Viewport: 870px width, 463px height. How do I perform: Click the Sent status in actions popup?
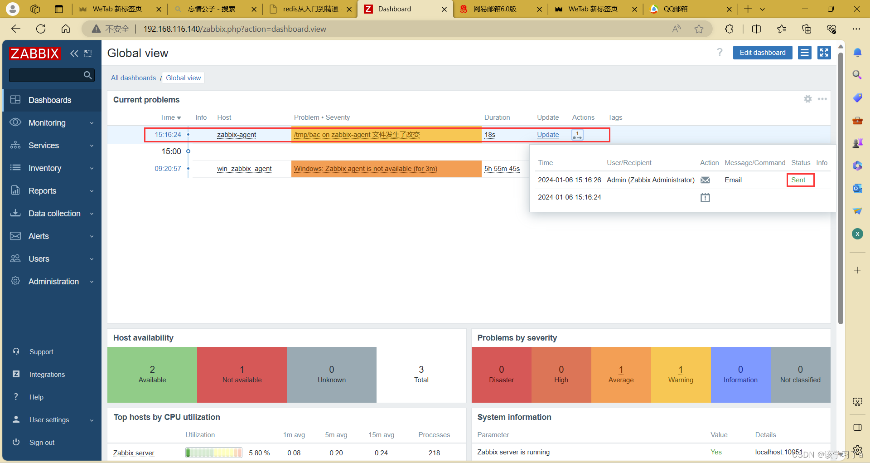click(798, 180)
